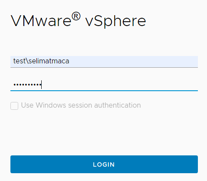Select the first password bullet dot
This screenshot has width=207, height=181.
coord(14,85)
